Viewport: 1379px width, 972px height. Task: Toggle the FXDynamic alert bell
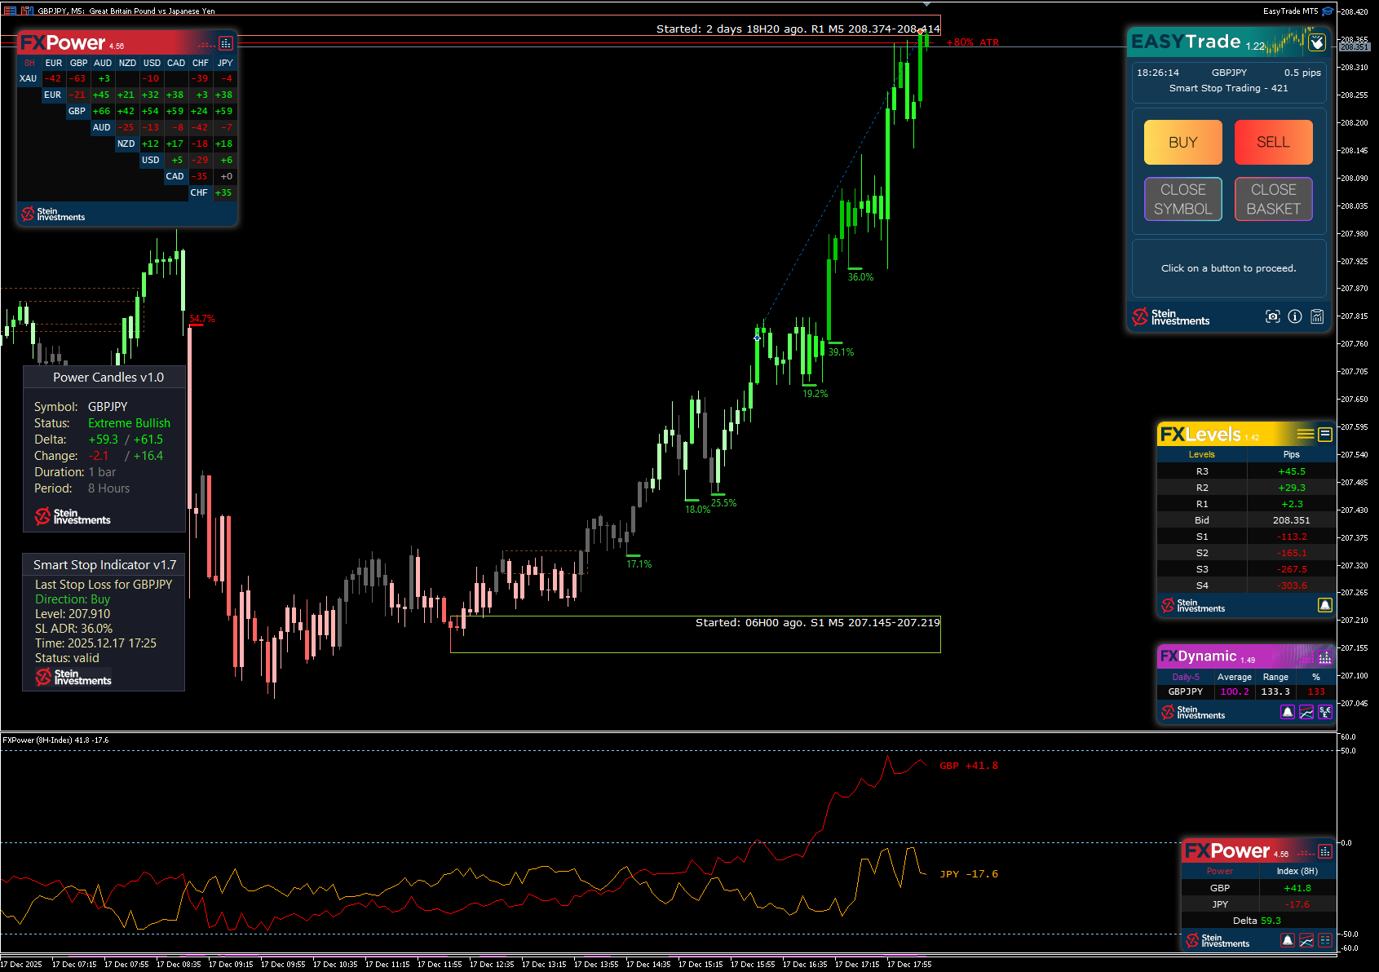1288,712
